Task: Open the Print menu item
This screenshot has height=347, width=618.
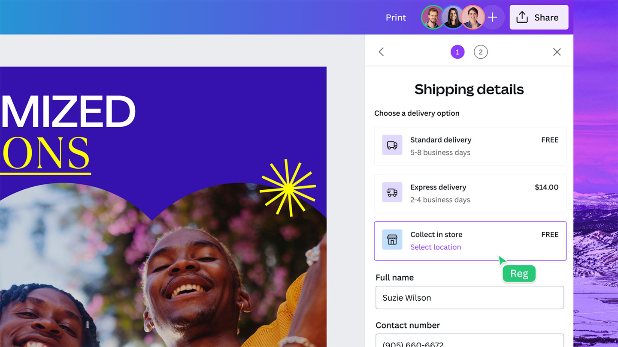Action: [395, 18]
